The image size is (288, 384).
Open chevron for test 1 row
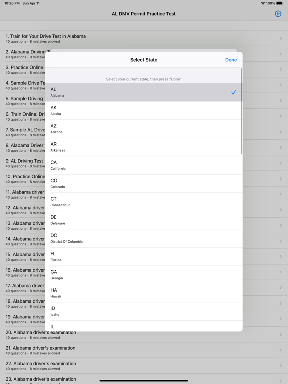tap(281, 38)
